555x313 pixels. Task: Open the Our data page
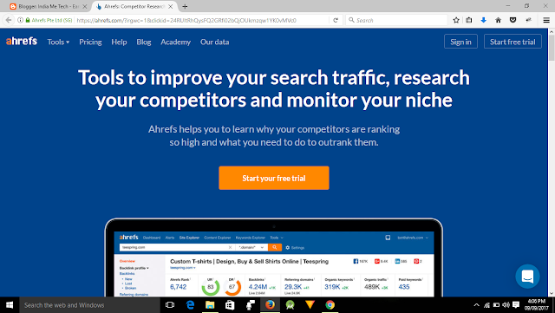point(214,42)
